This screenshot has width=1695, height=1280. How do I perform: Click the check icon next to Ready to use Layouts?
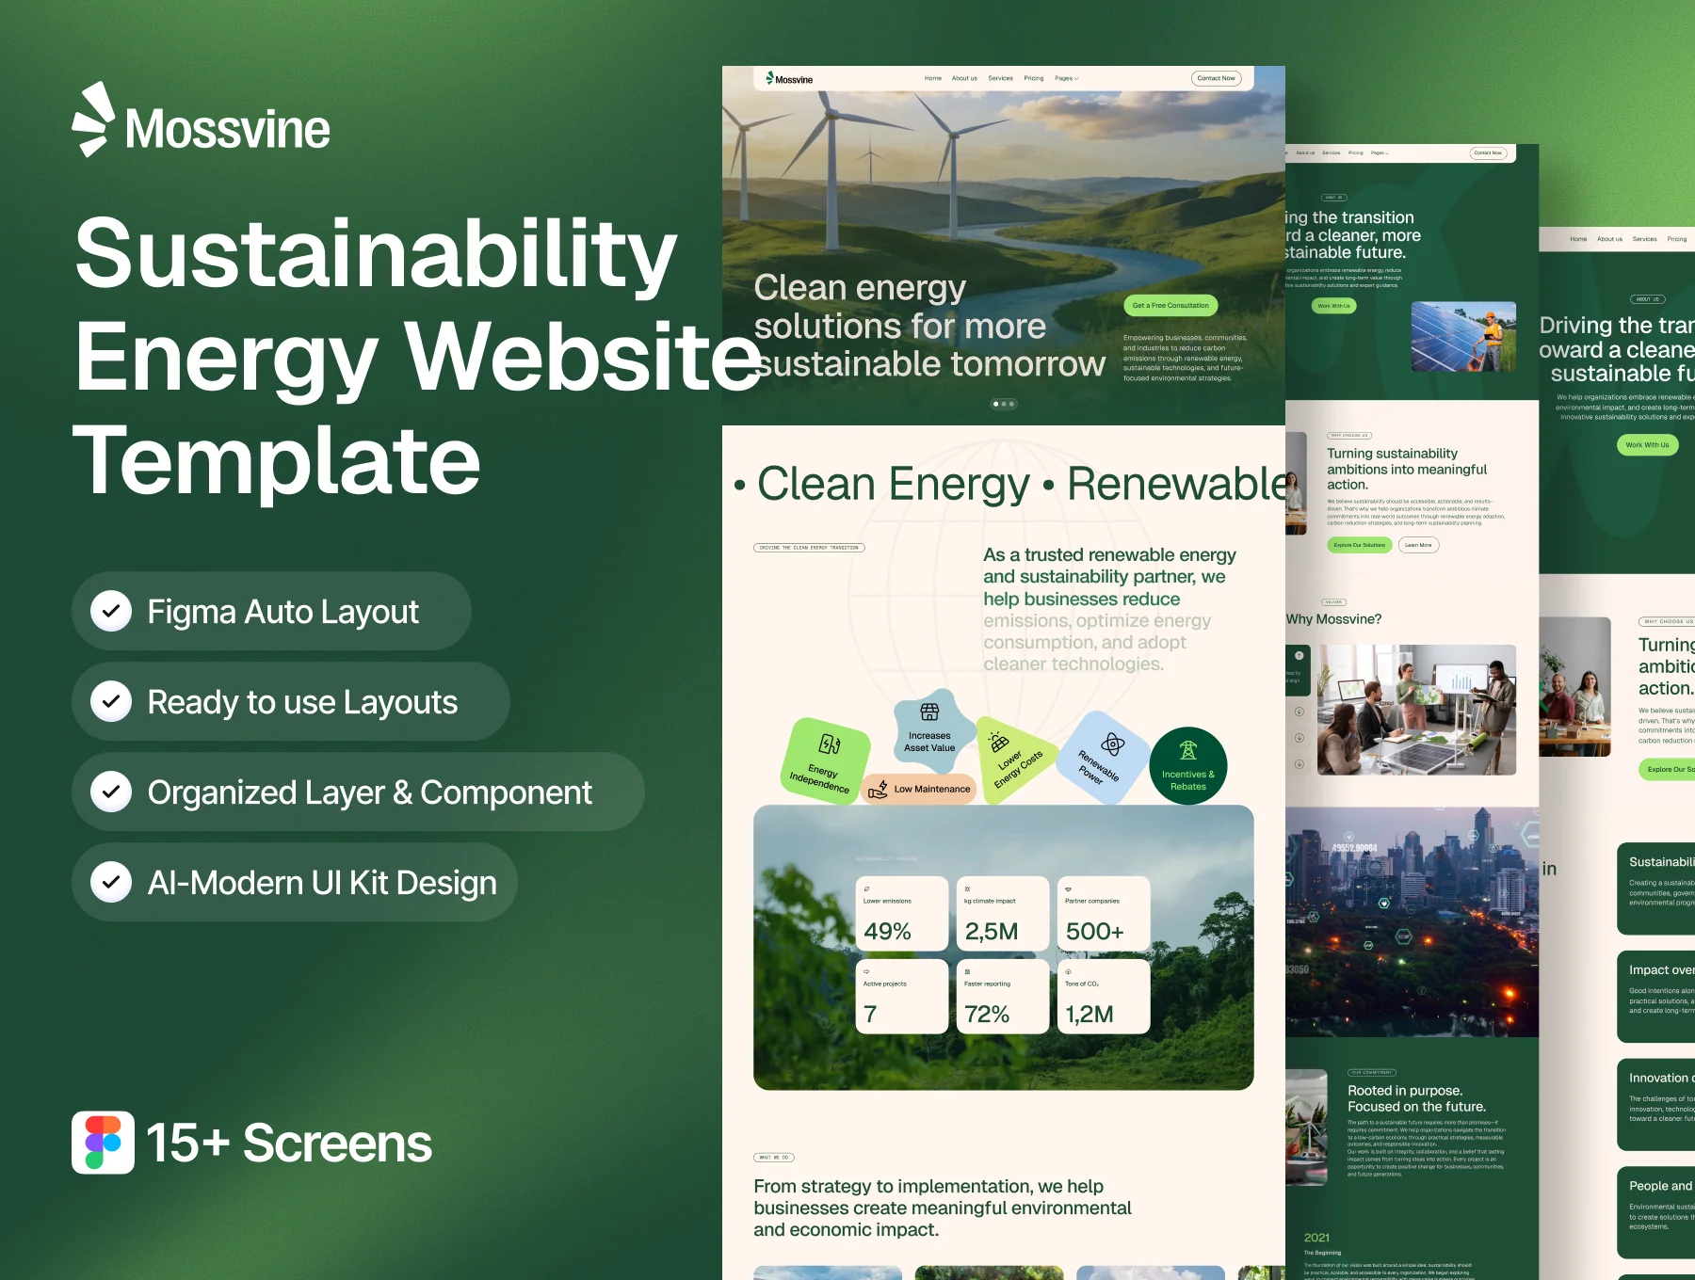[111, 701]
